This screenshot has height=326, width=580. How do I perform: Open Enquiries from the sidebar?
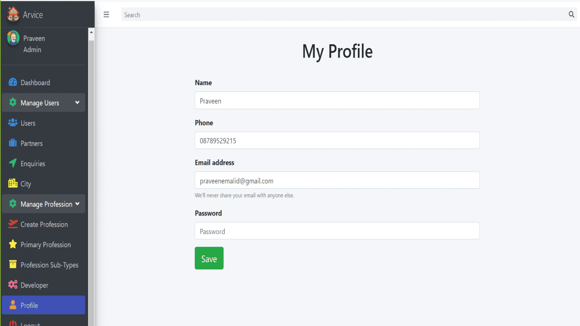(43, 163)
